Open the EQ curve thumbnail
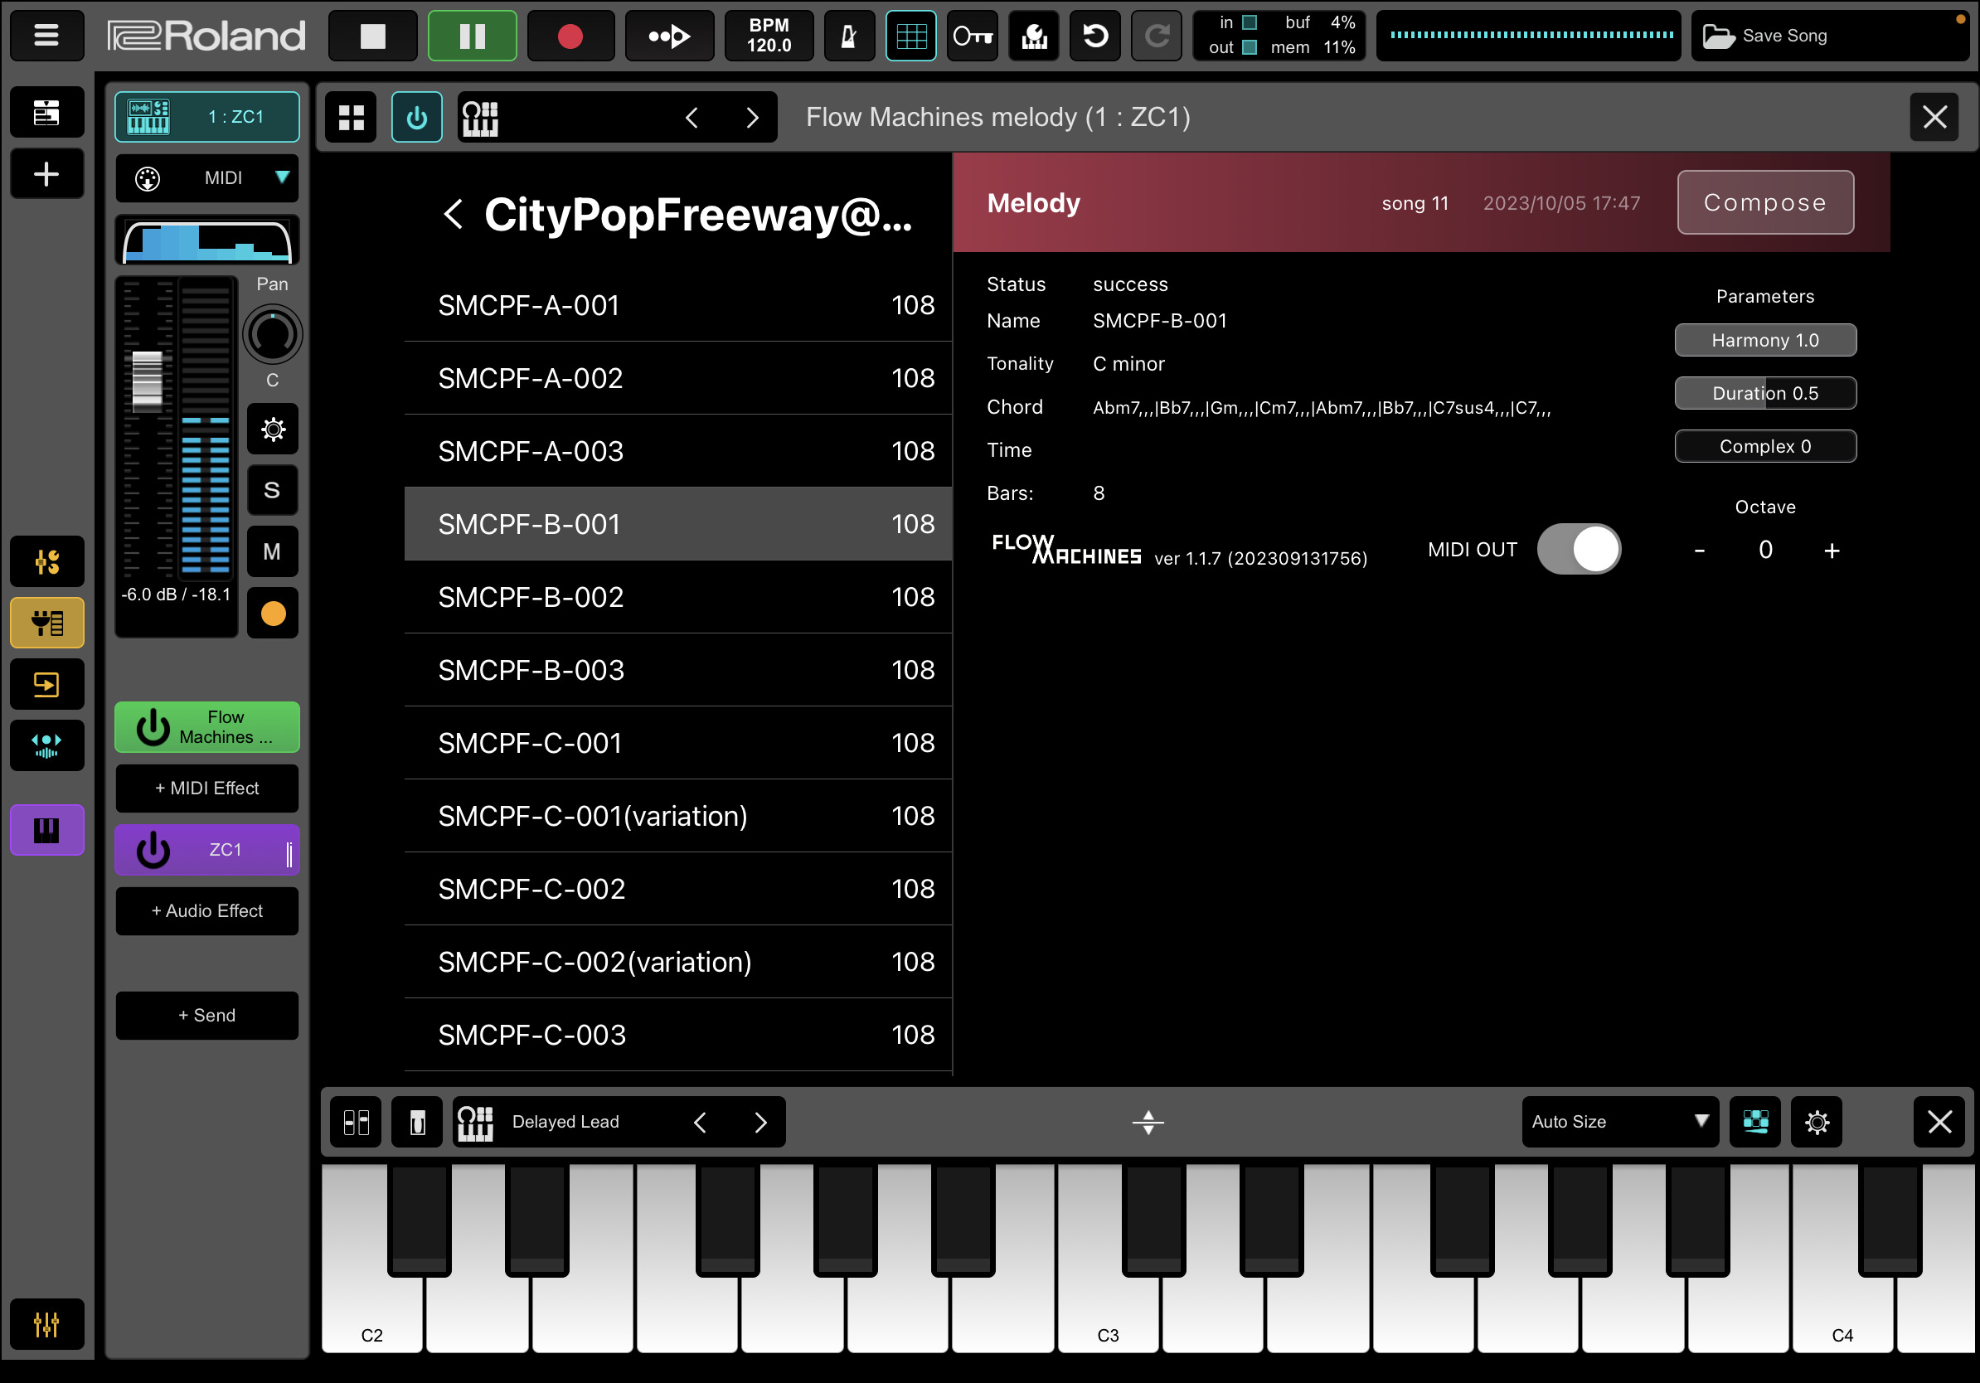Viewport: 1980px width, 1383px height. 207,240
